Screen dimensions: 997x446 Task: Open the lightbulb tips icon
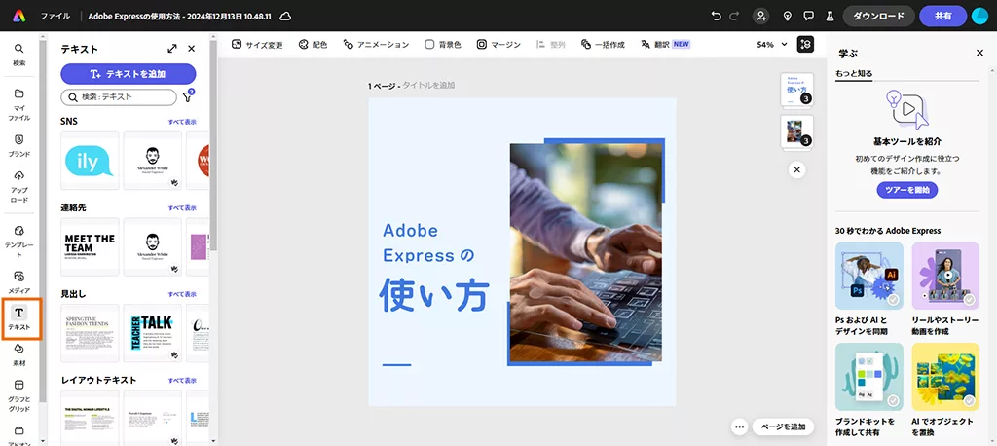(787, 16)
